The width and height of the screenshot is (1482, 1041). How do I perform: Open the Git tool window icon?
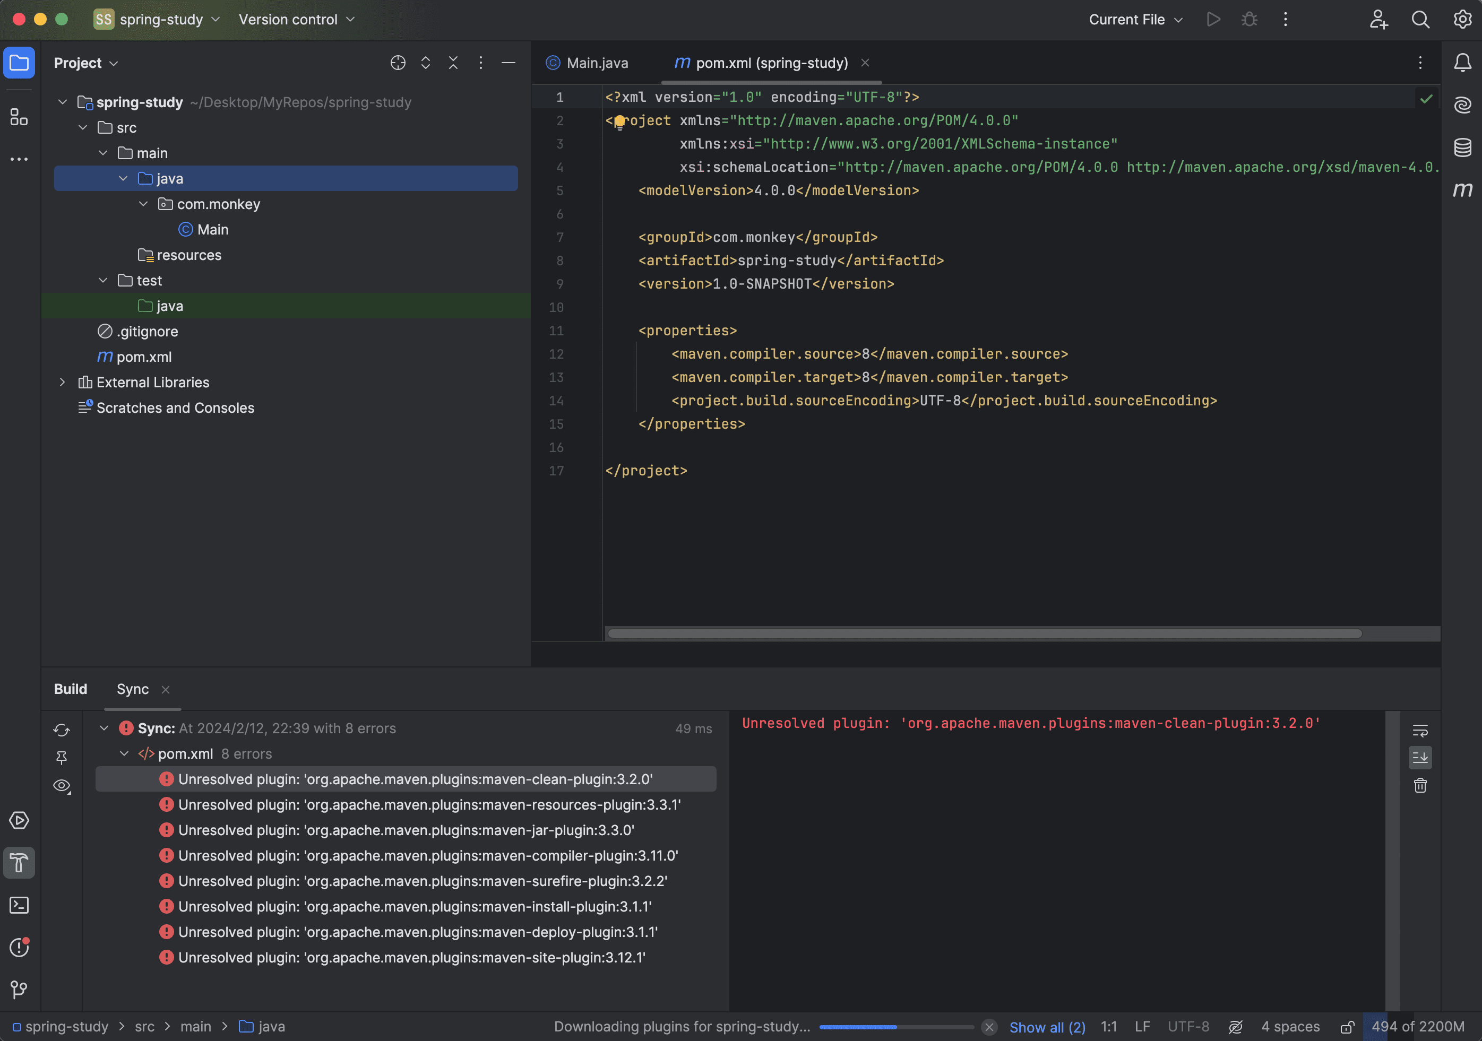pos(19,990)
